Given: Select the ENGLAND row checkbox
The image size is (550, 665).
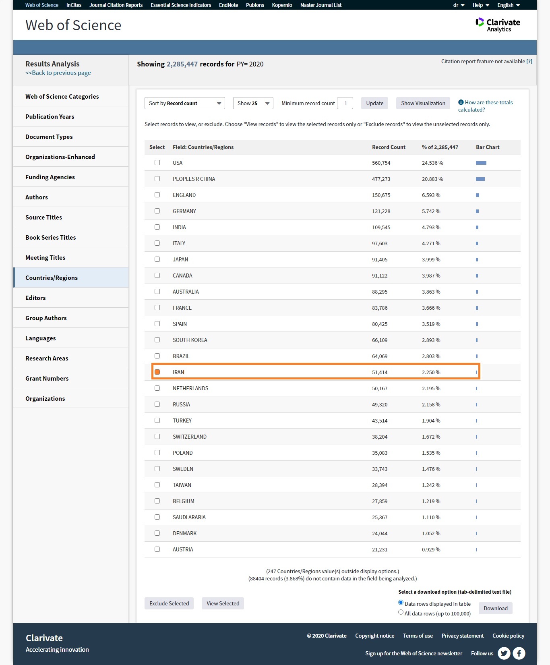Looking at the screenshot, I should point(157,195).
